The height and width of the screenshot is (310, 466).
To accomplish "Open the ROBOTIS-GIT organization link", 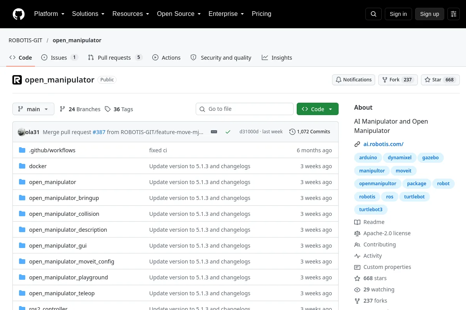I will 25,40.
